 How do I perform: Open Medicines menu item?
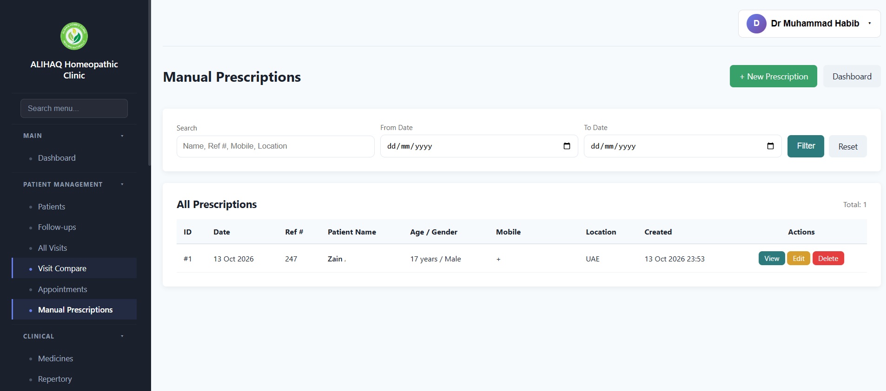[74, 358]
